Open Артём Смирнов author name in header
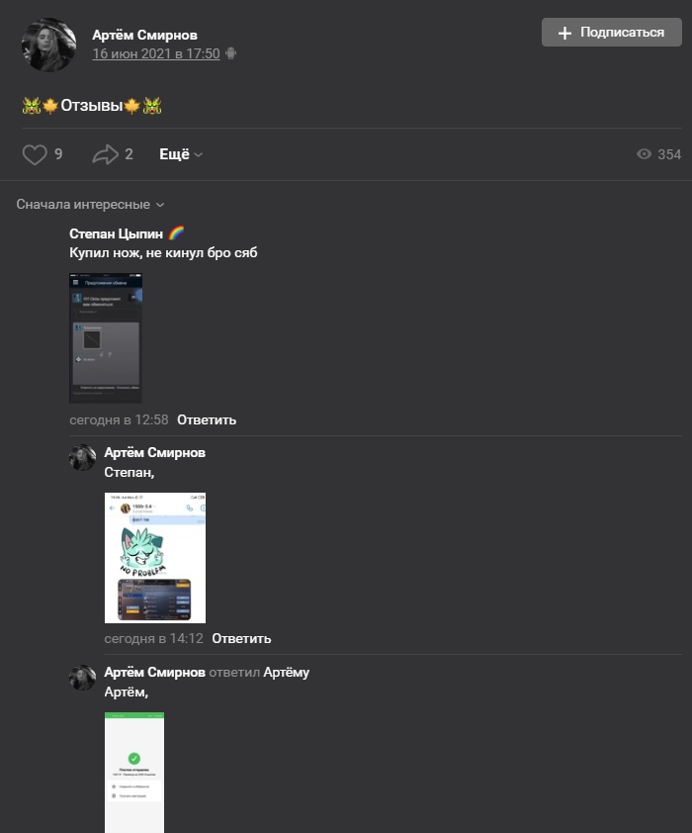This screenshot has width=692, height=833. pyautogui.click(x=145, y=35)
